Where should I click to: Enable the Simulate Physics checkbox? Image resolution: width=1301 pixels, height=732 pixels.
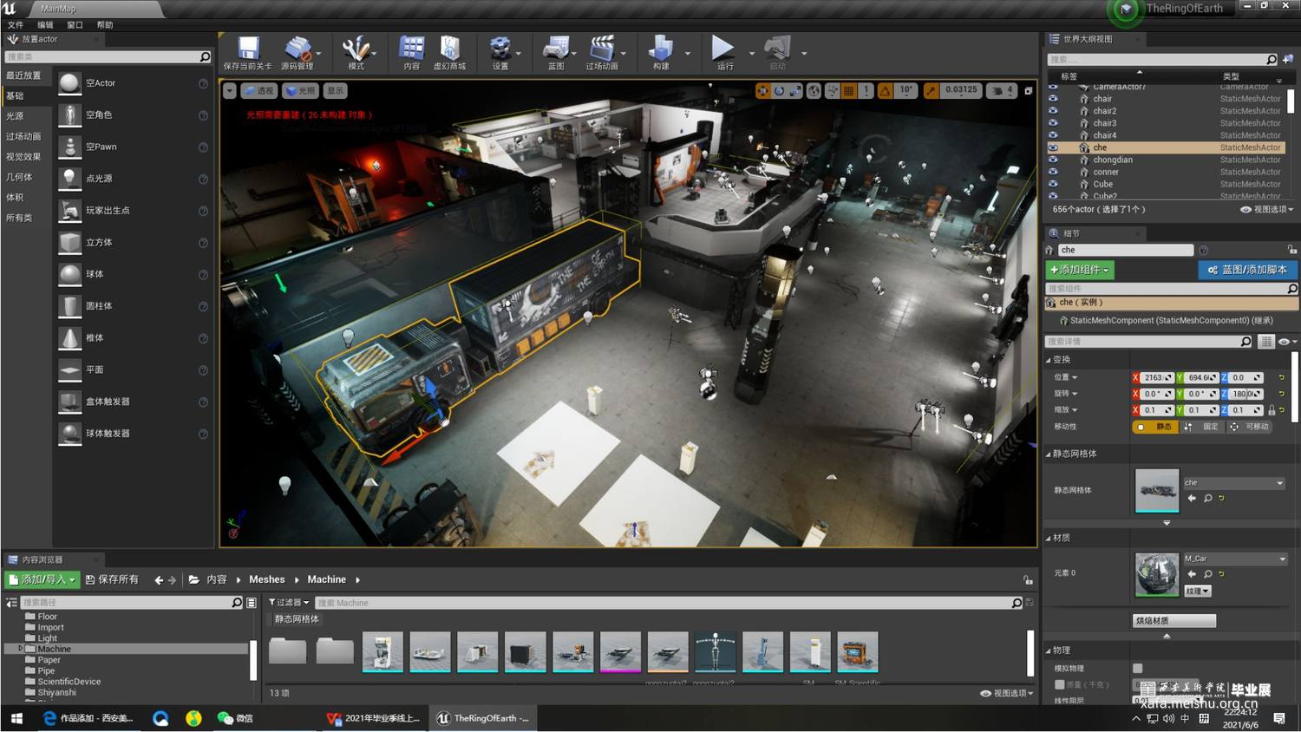point(1137,668)
